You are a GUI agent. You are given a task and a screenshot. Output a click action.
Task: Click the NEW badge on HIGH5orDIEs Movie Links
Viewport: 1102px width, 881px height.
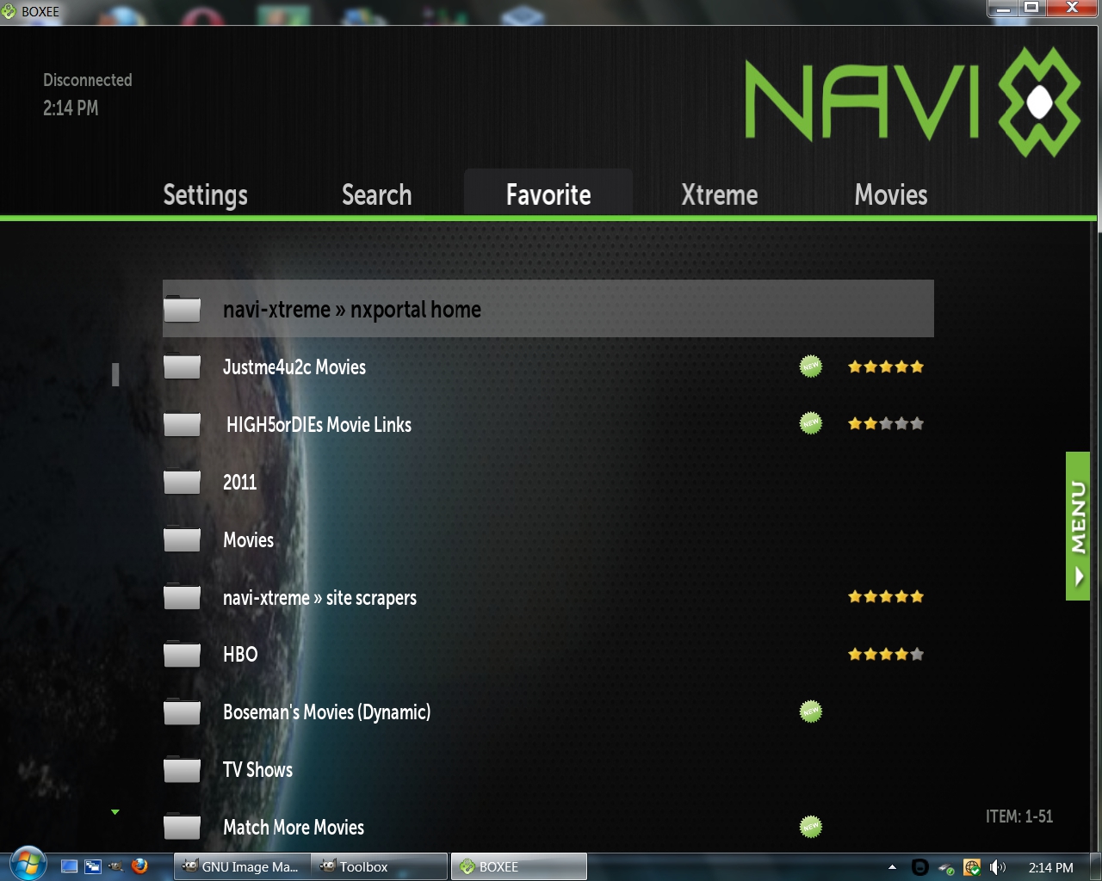810,423
